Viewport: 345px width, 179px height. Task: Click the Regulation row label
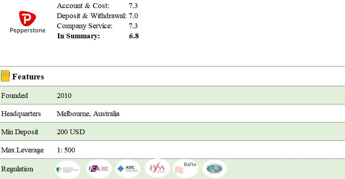point(17,169)
